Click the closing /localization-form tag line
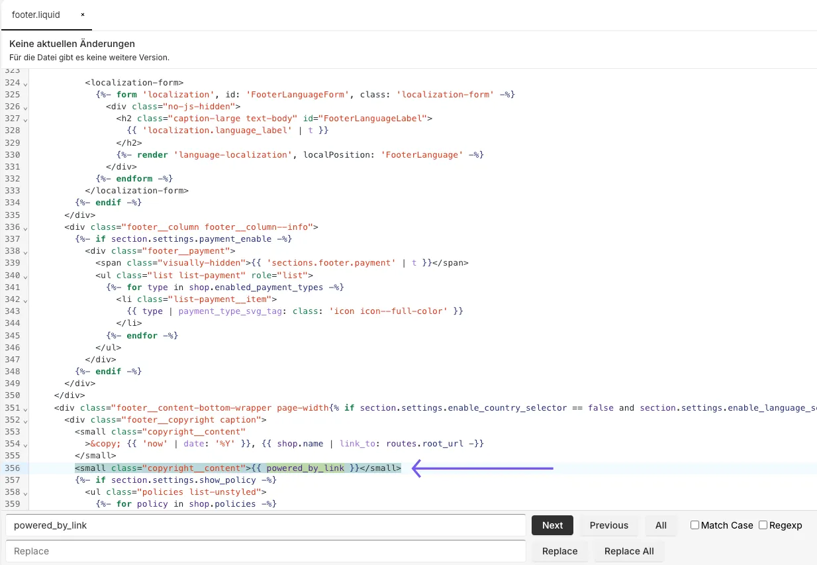 coord(137,190)
